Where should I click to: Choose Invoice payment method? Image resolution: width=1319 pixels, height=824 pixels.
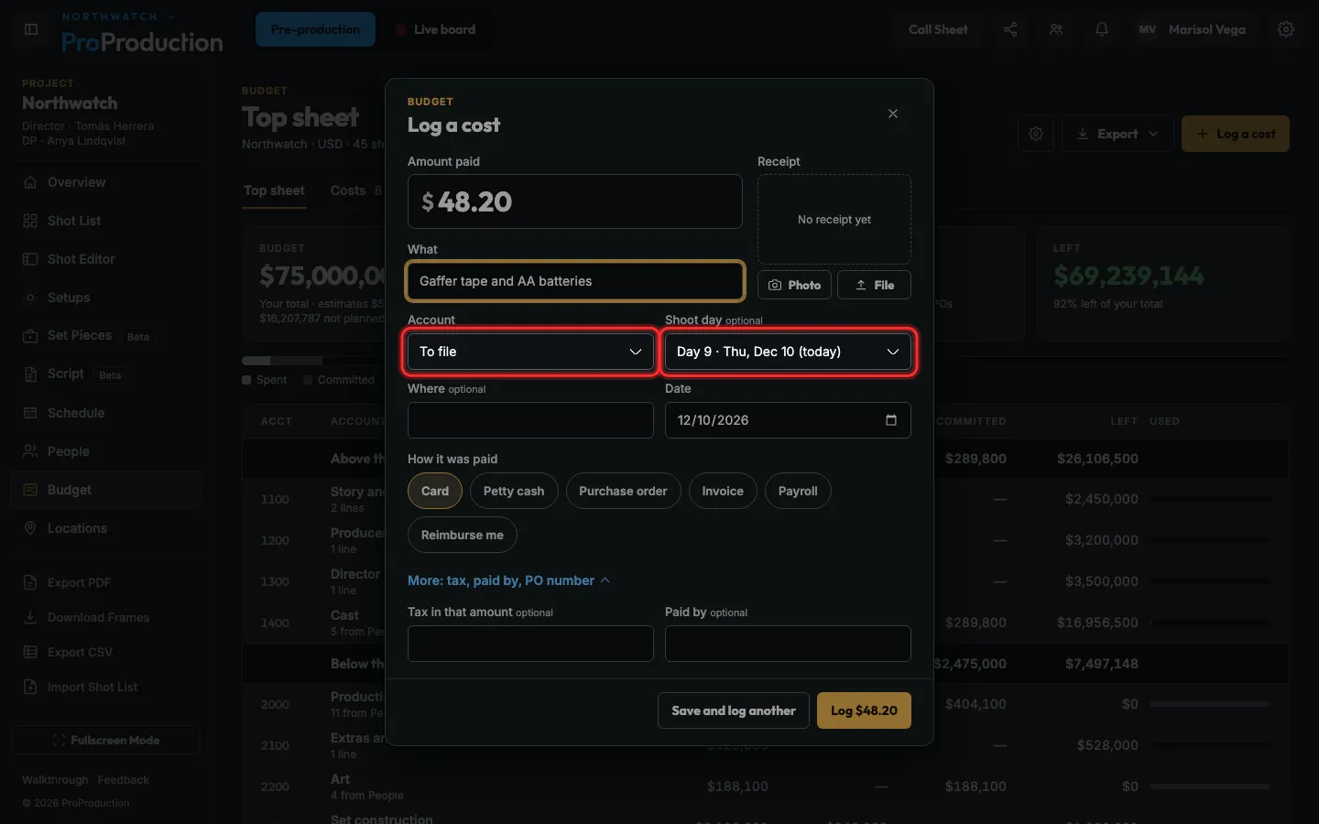pyautogui.click(x=723, y=491)
